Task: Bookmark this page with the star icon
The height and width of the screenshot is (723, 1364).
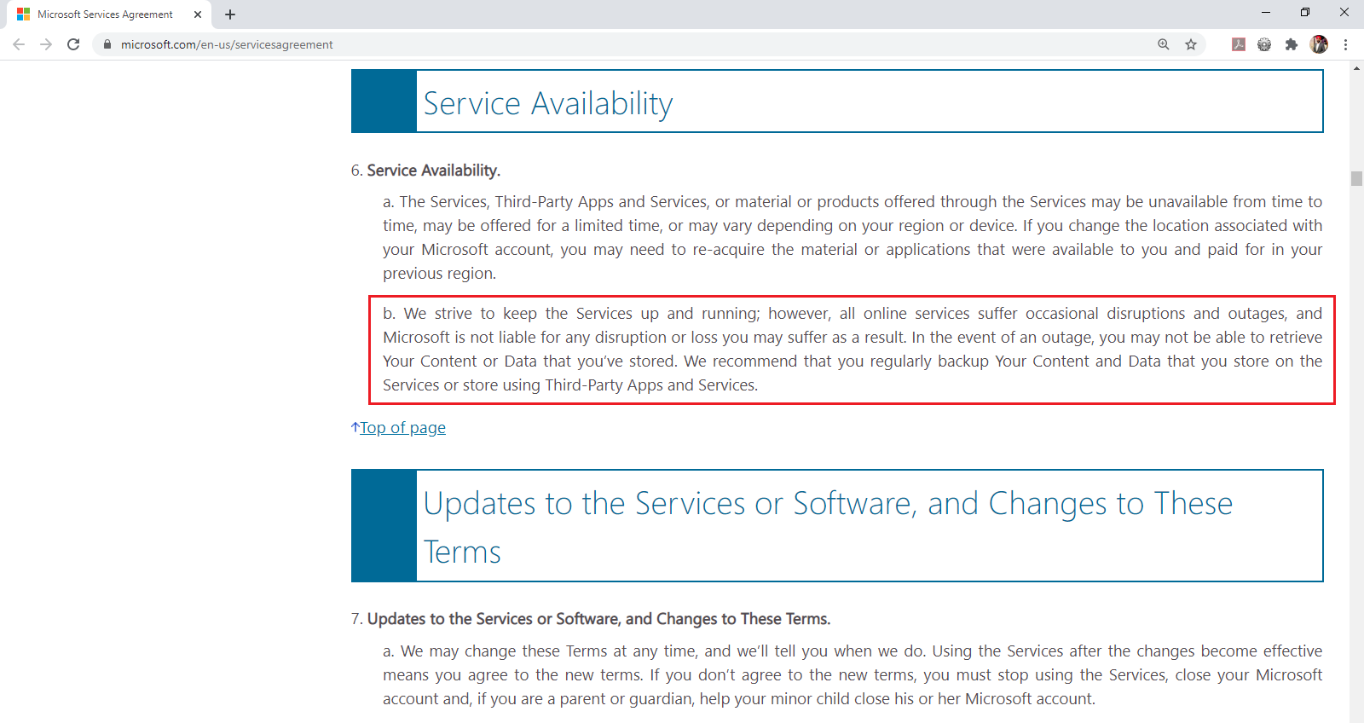Action: 1191,44
